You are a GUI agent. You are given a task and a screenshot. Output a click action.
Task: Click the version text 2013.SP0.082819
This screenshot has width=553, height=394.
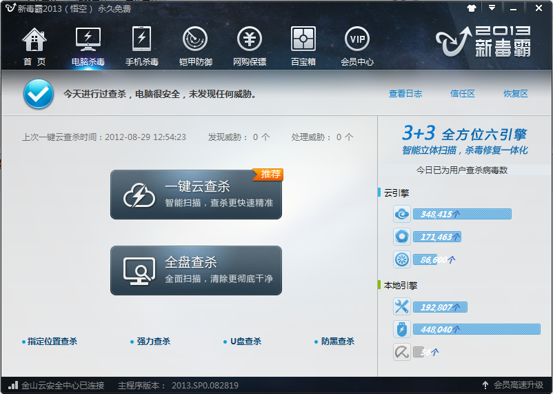[205, 385]
